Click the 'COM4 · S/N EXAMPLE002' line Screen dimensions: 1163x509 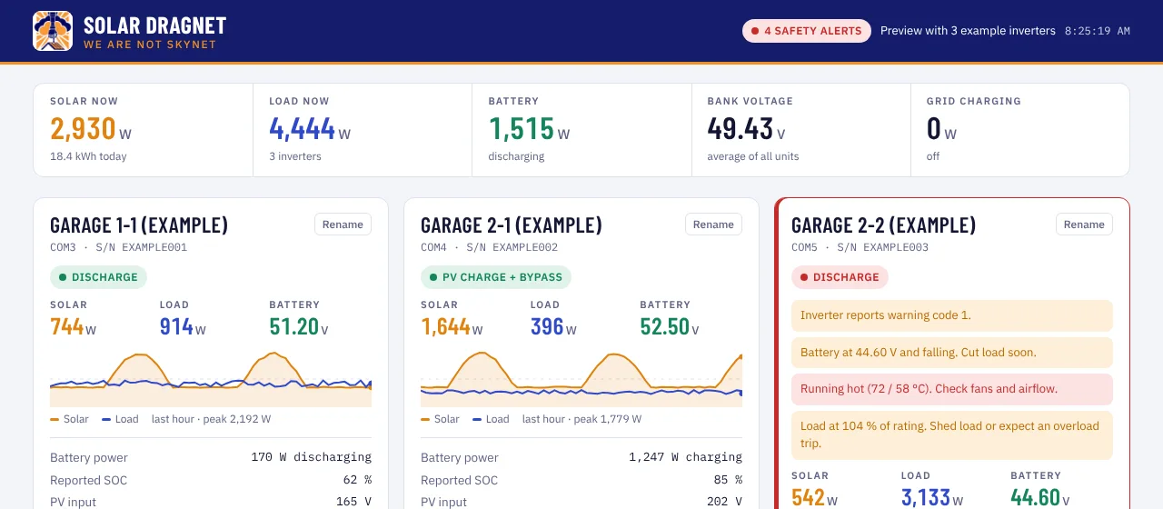(x=489, y=247)
